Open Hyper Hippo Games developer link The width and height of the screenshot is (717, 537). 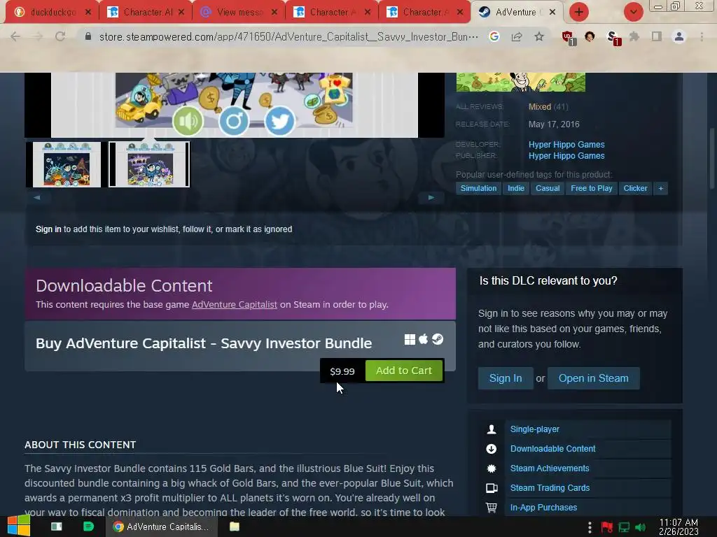(x=566, y=144)
